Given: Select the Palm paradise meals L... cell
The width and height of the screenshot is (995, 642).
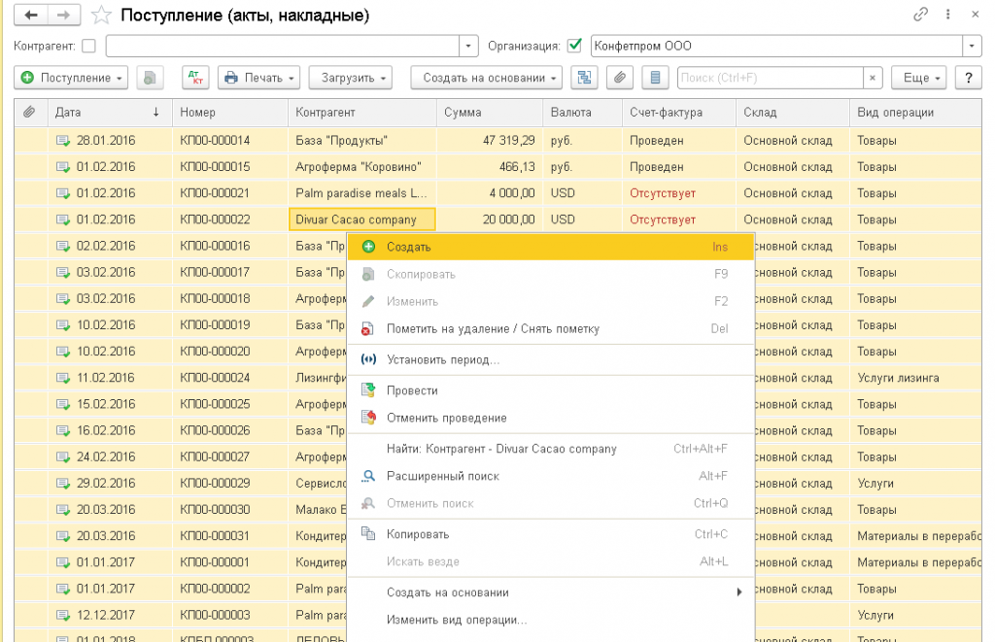Looking at the screenshot, I should 361,193.
